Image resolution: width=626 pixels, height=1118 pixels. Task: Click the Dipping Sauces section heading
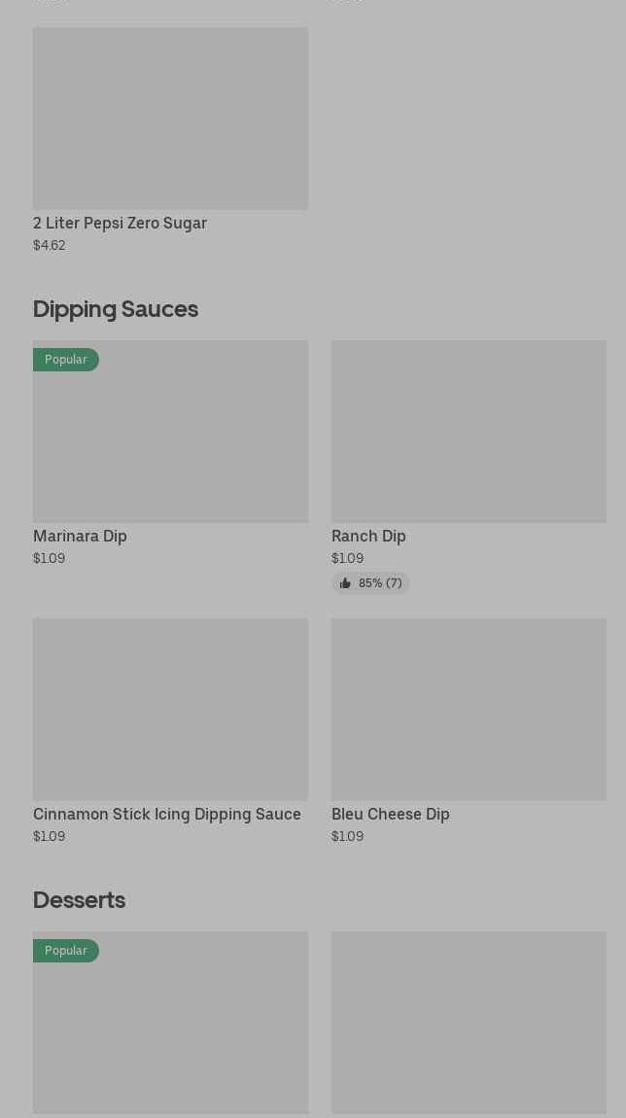[x=116, y=309]
